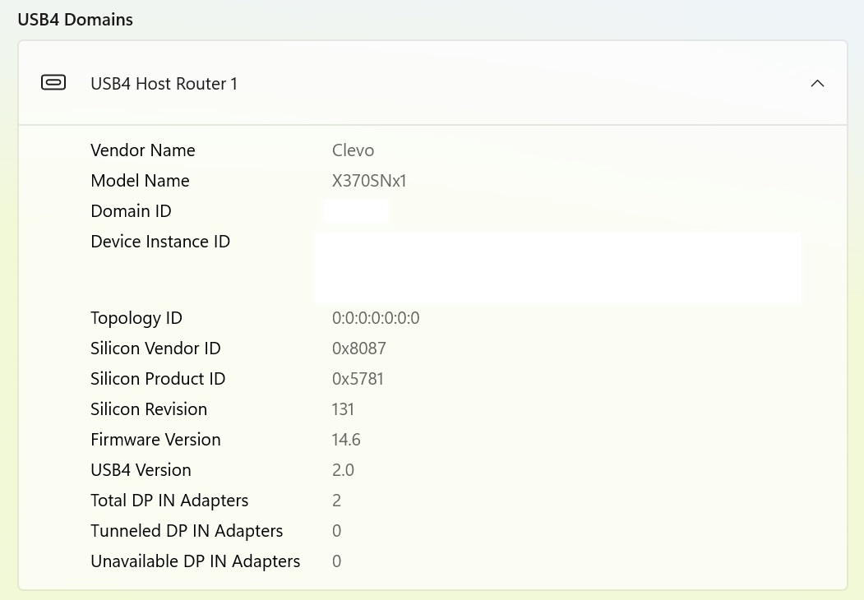Click the Silicon Vendor ID label
Viewport: 864px width, 600px height.
coord(155,348)
